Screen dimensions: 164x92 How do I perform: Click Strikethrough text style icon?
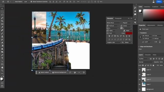[129, 36]
